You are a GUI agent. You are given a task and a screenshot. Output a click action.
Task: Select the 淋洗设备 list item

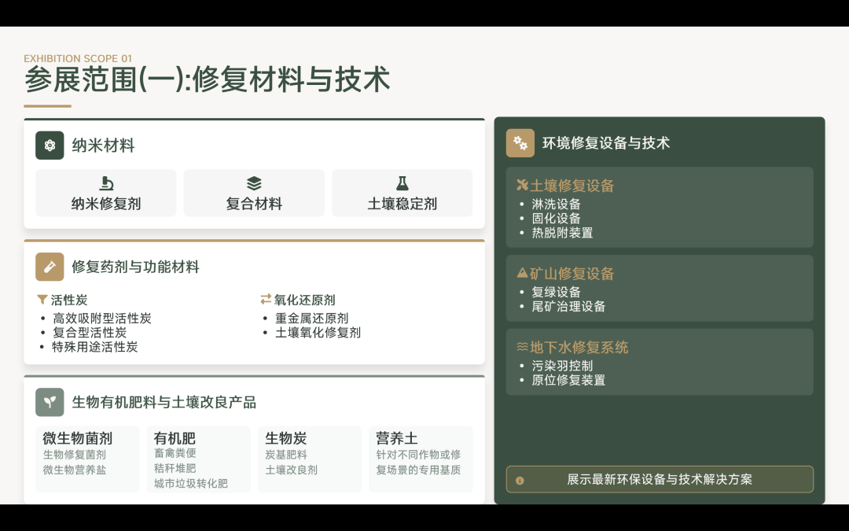point(558,204)
